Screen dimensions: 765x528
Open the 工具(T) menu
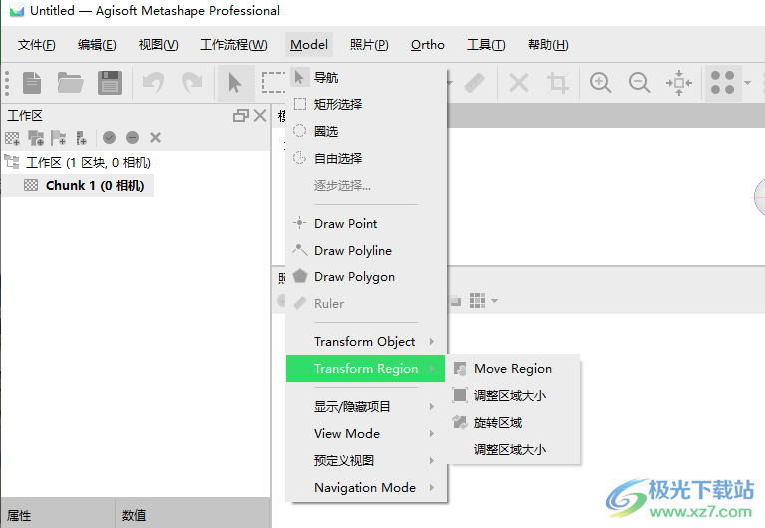(486, 45)
